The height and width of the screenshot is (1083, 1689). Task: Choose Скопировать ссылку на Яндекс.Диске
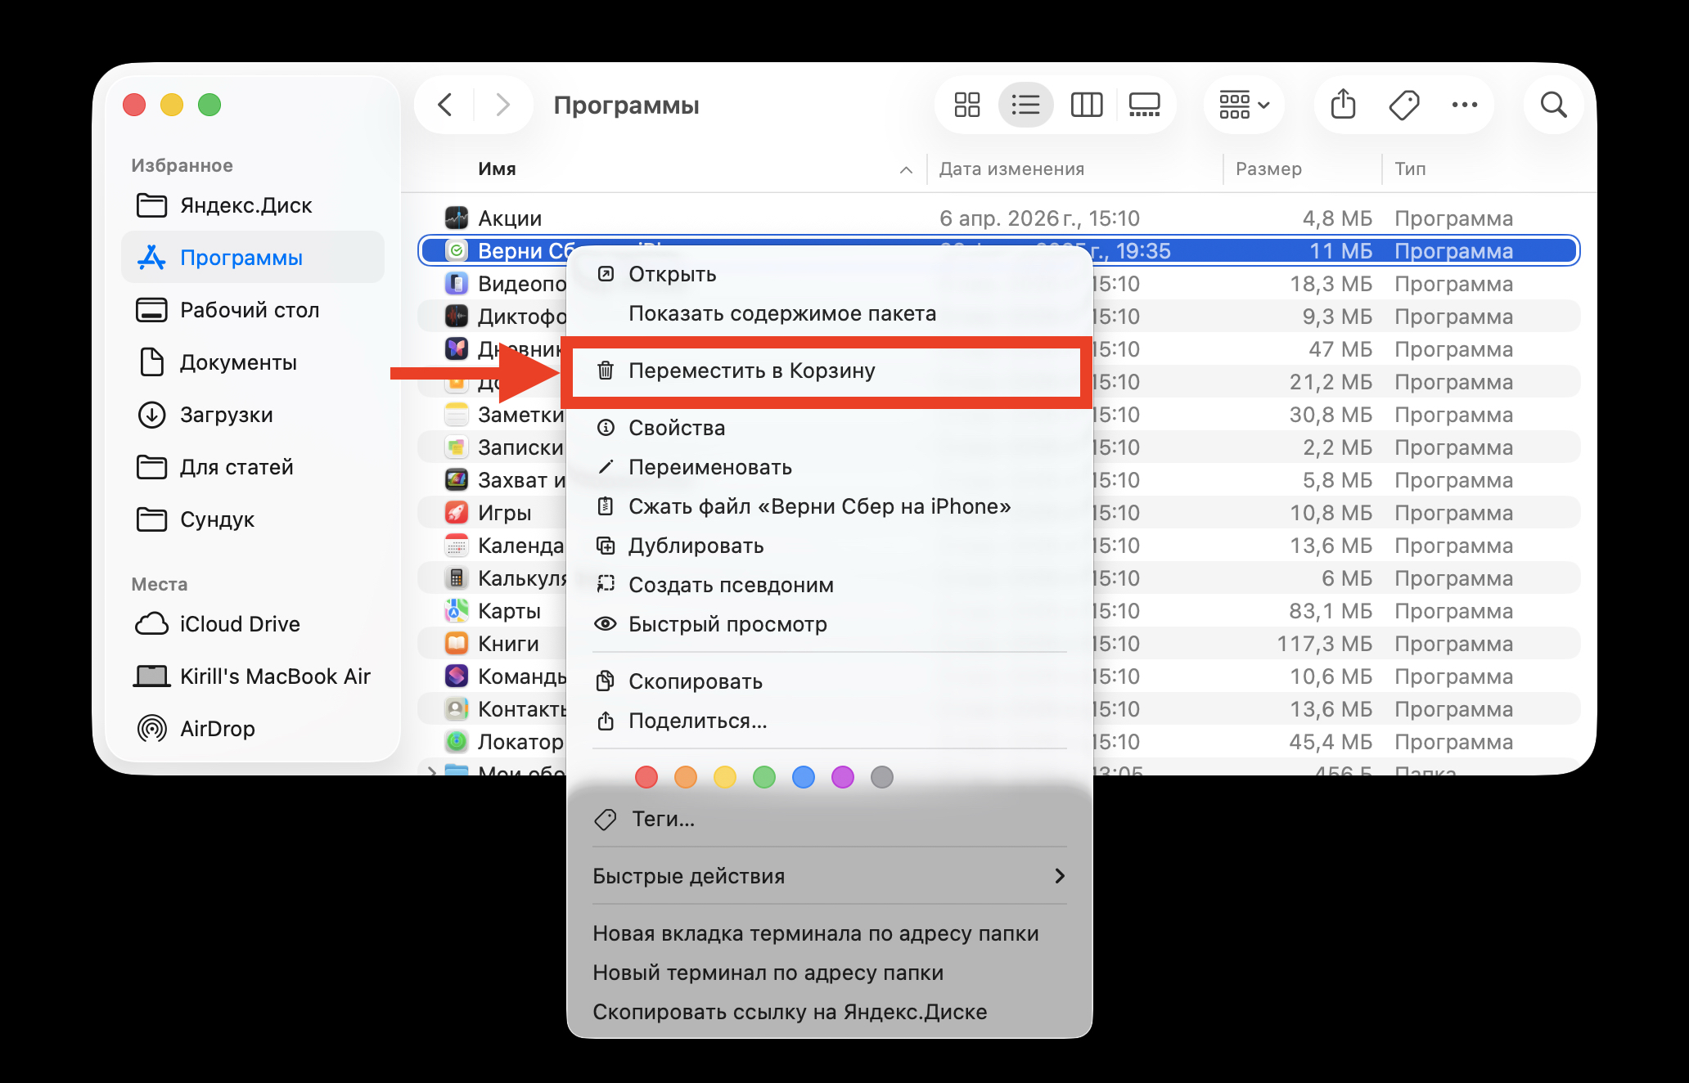830,1012
